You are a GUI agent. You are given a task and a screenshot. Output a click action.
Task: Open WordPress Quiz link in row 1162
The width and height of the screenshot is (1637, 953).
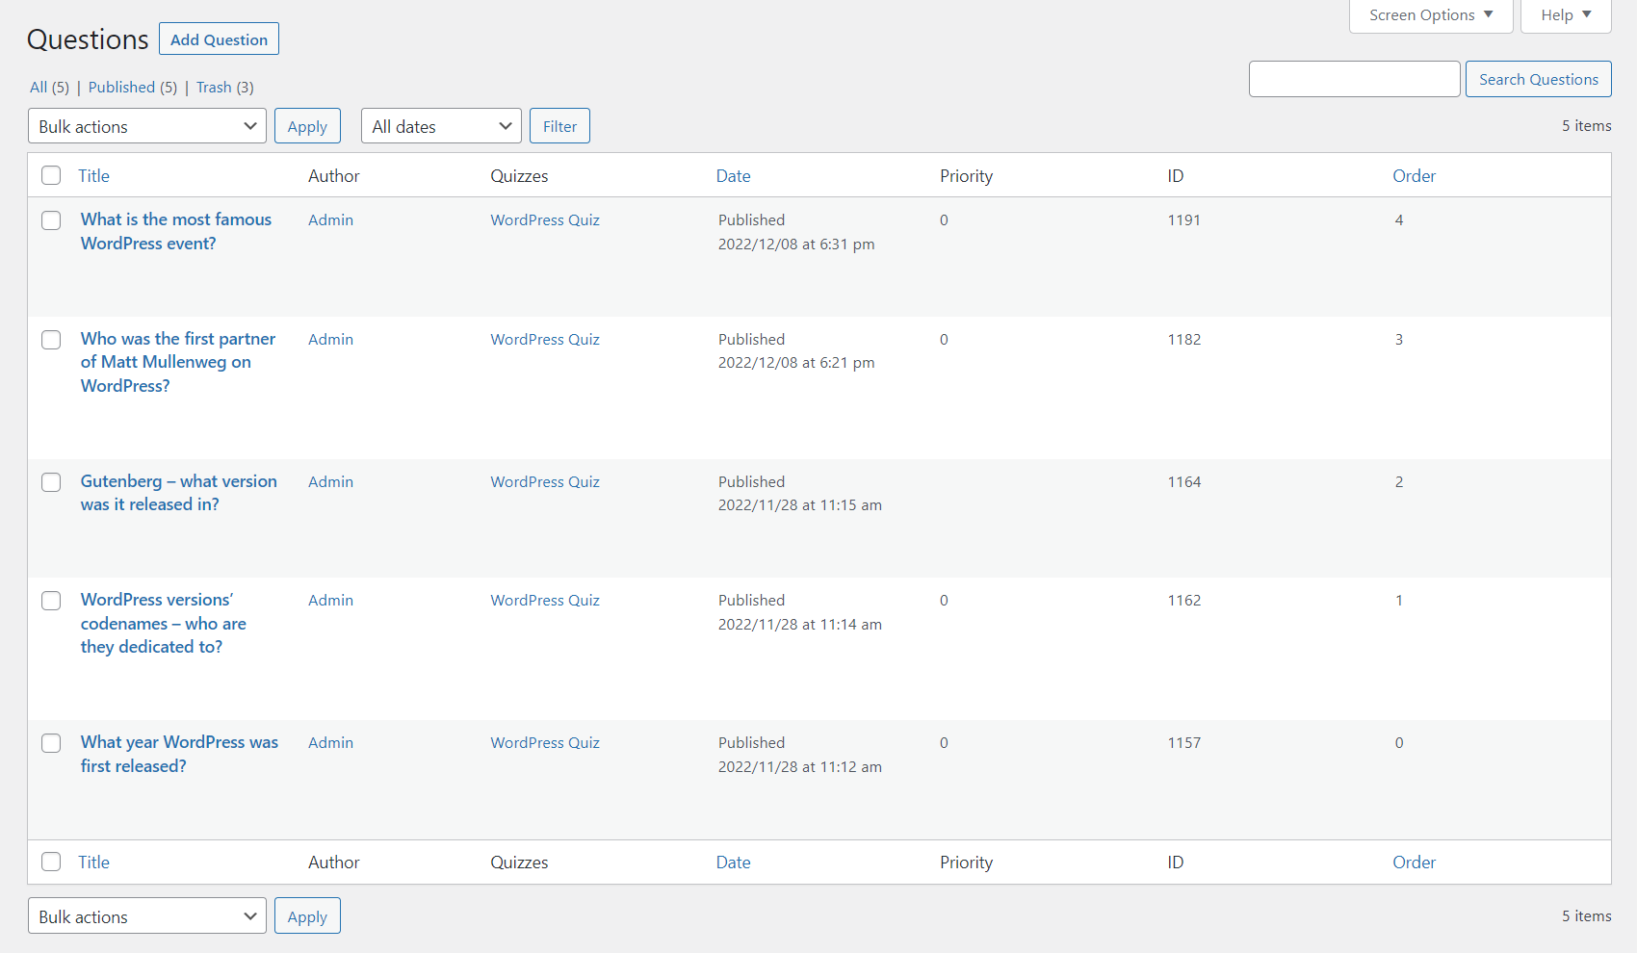click(x=545, y=601)
